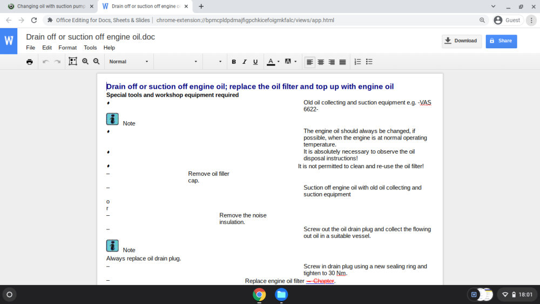Close the Drain off or suction off tab
The height and width of the screenshot is (304, 540).
click(x=186, y=6)
